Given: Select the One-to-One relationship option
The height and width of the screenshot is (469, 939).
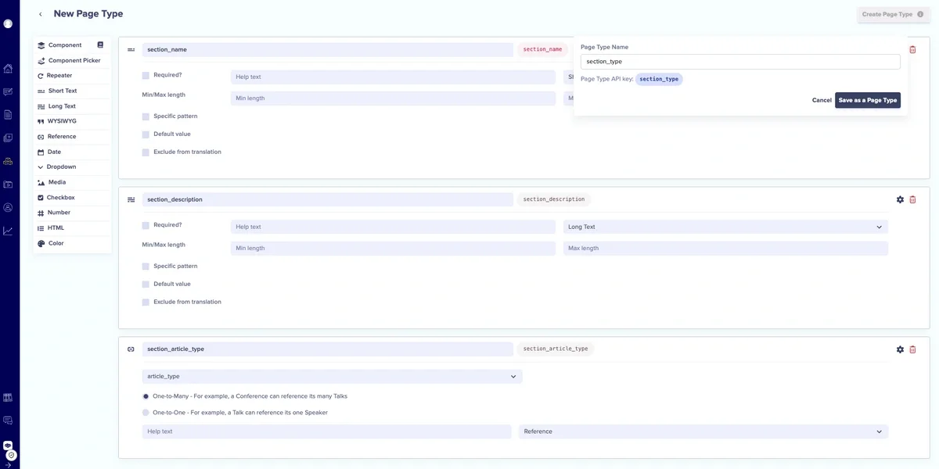Looking at the screenshot, I should 146,413.
